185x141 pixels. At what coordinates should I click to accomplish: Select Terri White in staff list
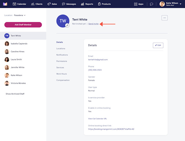click(x=23, y=36)
